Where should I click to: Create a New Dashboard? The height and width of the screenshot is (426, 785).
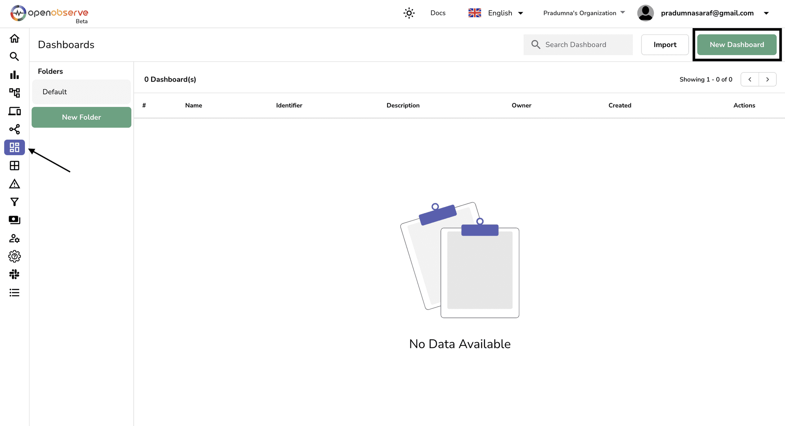737,45
